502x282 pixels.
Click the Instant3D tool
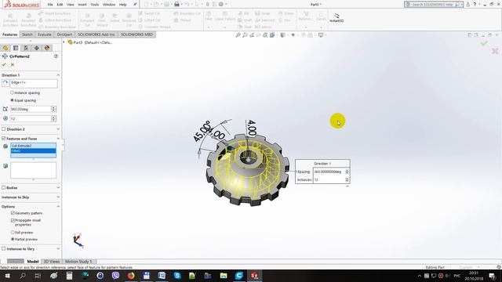point(336,17)
